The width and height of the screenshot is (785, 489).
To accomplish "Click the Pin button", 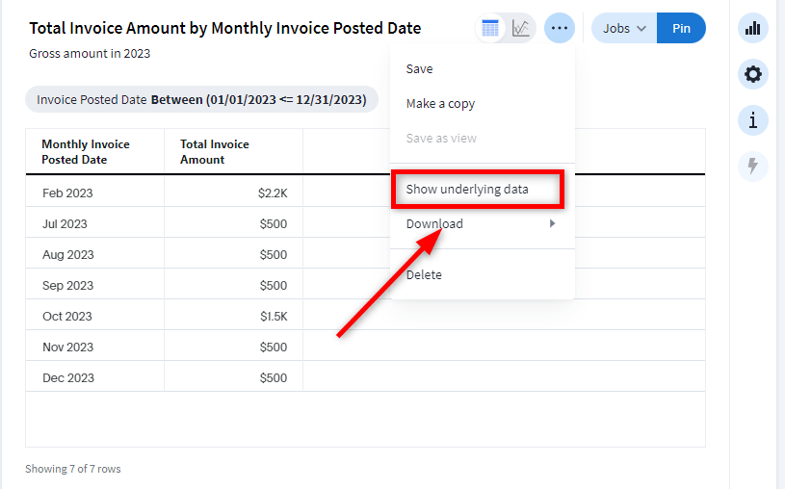I will (681, 29).
